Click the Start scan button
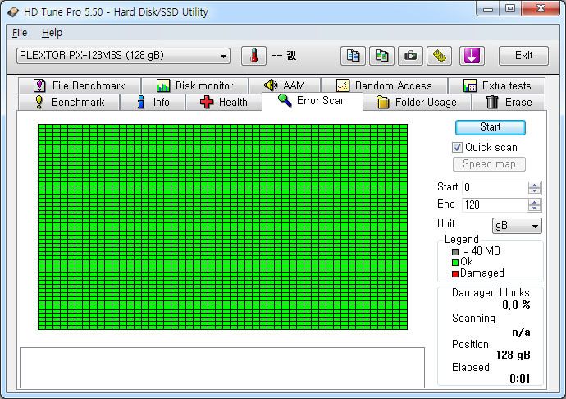The width and height of the screenshot is (566, 399). pyautogui.click(x=491, y=127)
